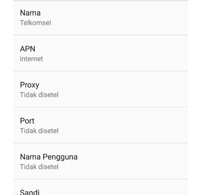Tap the Sandi label text
205x195 pixels.
coord(30,192)
